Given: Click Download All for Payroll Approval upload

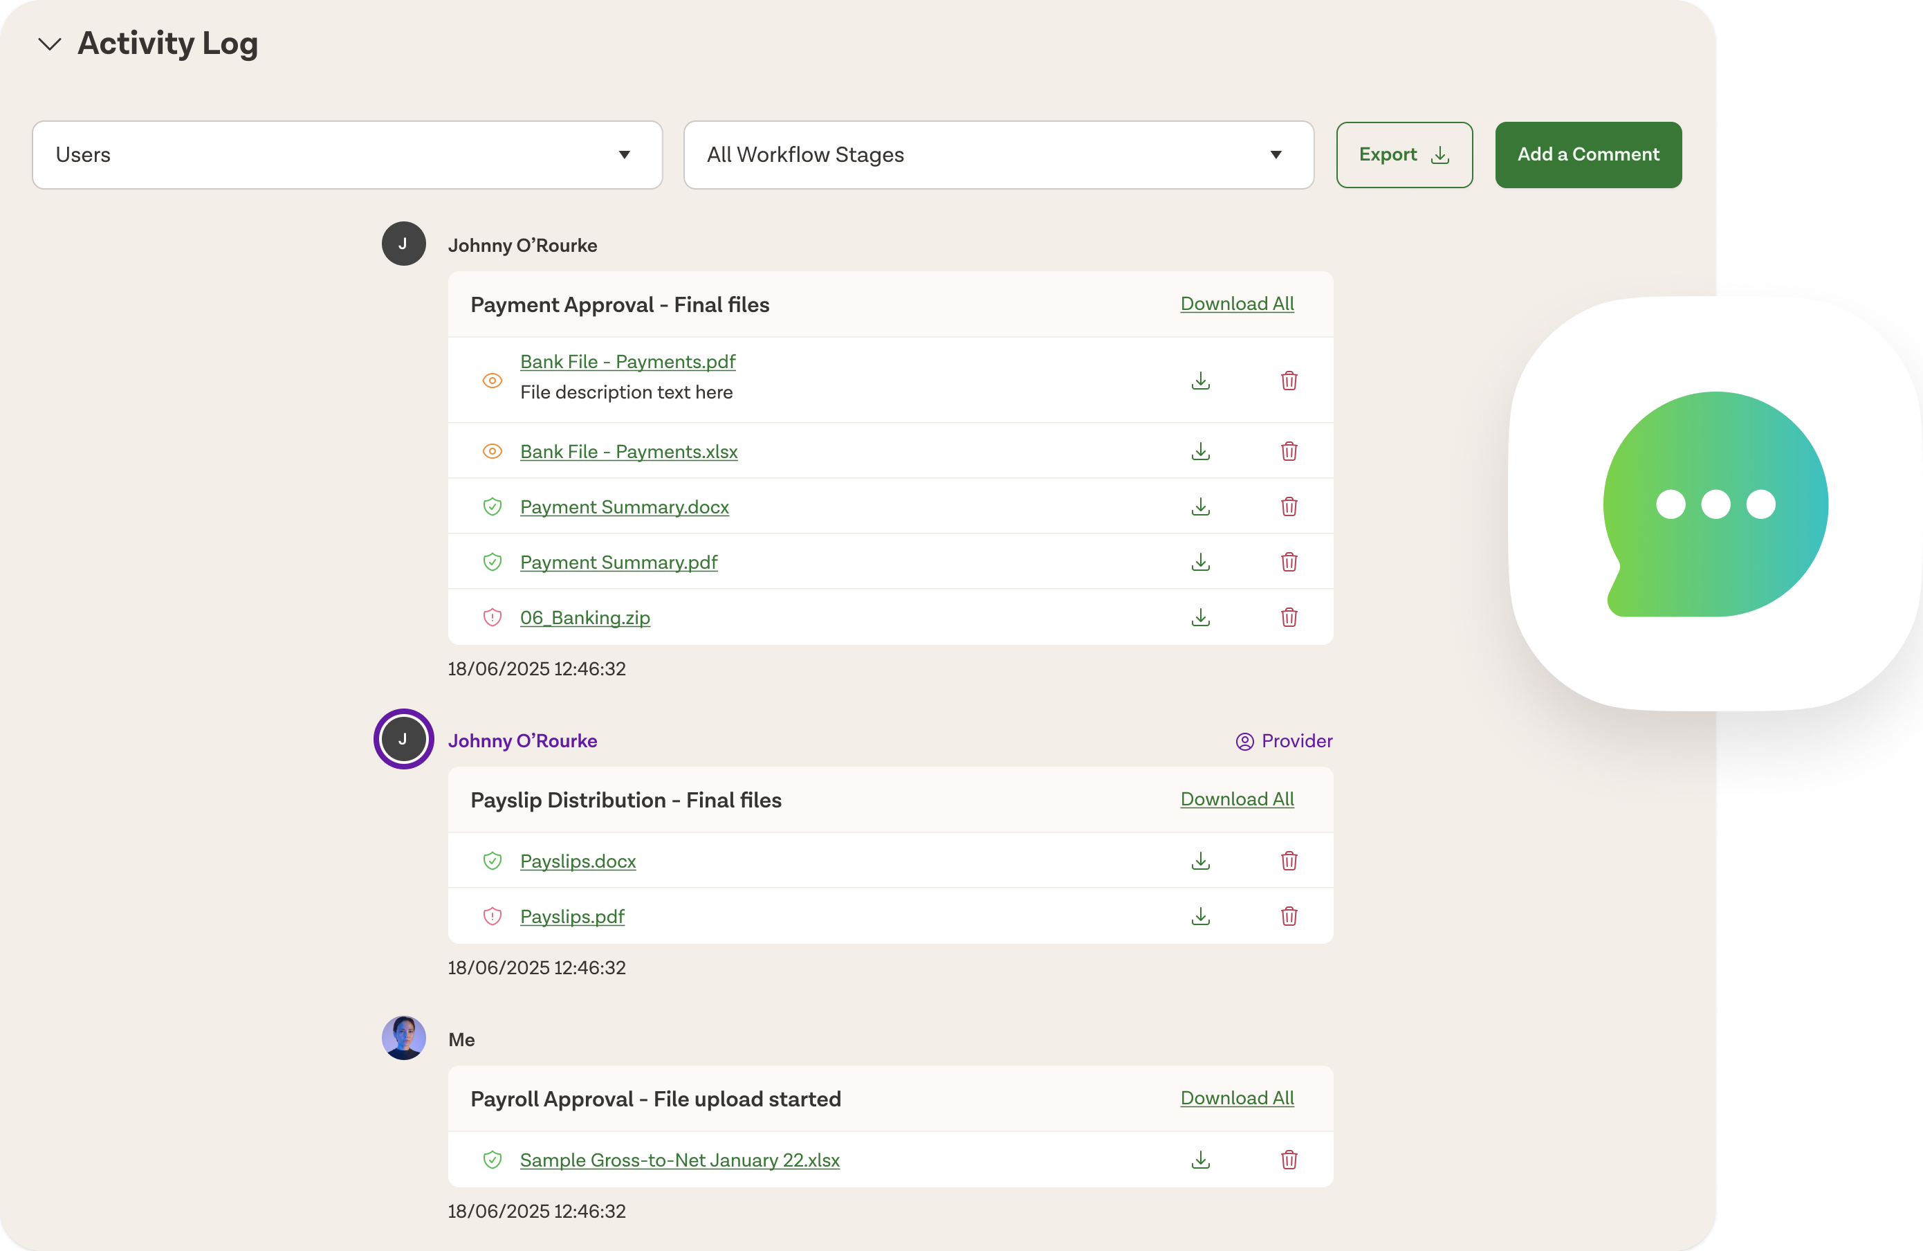Looking at the screenshot, I should [x=1237, y=1098].
